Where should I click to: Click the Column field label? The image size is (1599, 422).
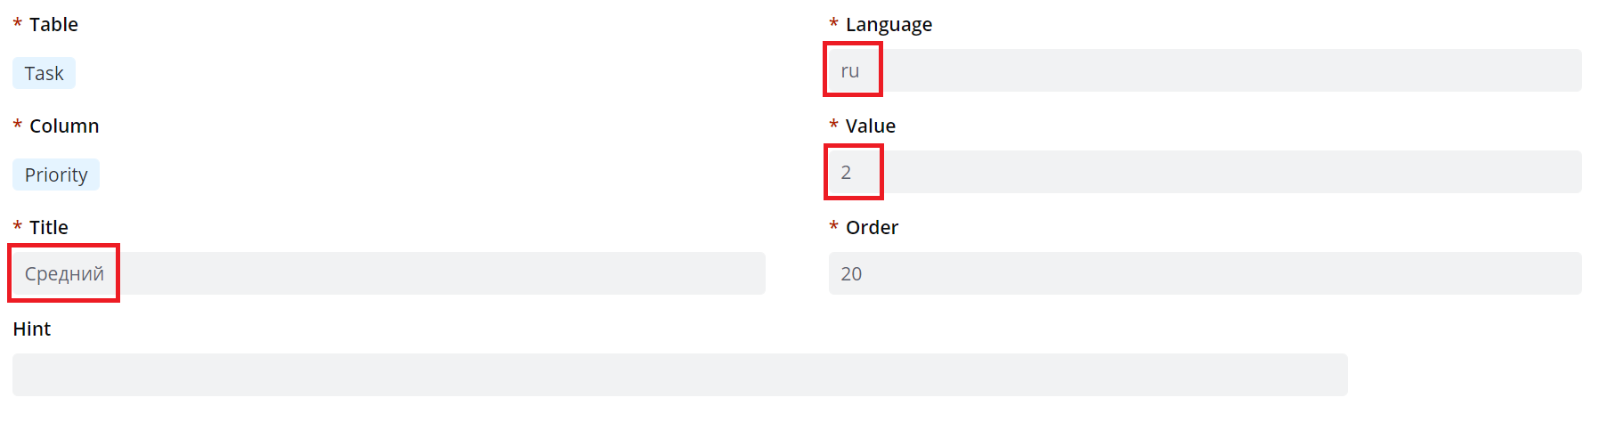(64, 126)
